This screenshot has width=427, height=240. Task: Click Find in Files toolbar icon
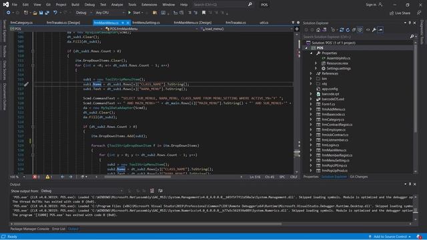coord(155,13)
